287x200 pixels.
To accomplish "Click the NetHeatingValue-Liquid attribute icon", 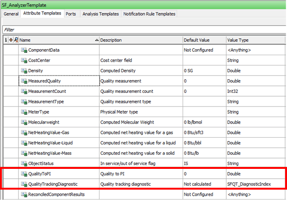I will click(24, 143).
